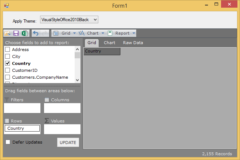Screen dimensions: 240x160
Task: Select the Country field in Rows area
Action: pos(22,128)
